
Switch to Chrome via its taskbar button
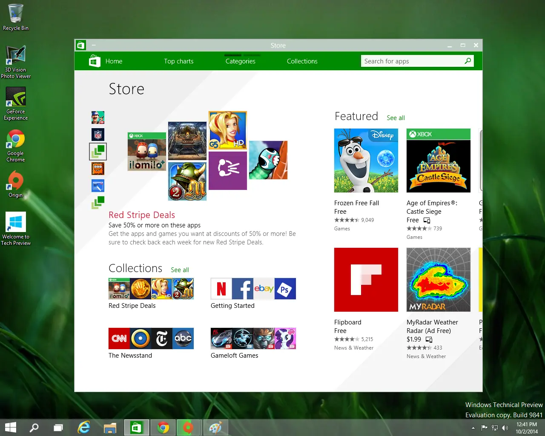click(163, 427)
